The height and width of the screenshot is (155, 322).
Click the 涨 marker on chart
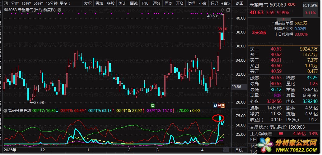tap(219, 106)
